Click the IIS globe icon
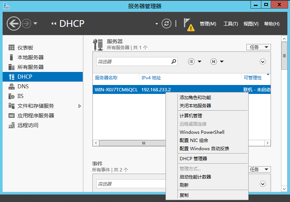This screenshot has height=202, width=290. [12, 96]
